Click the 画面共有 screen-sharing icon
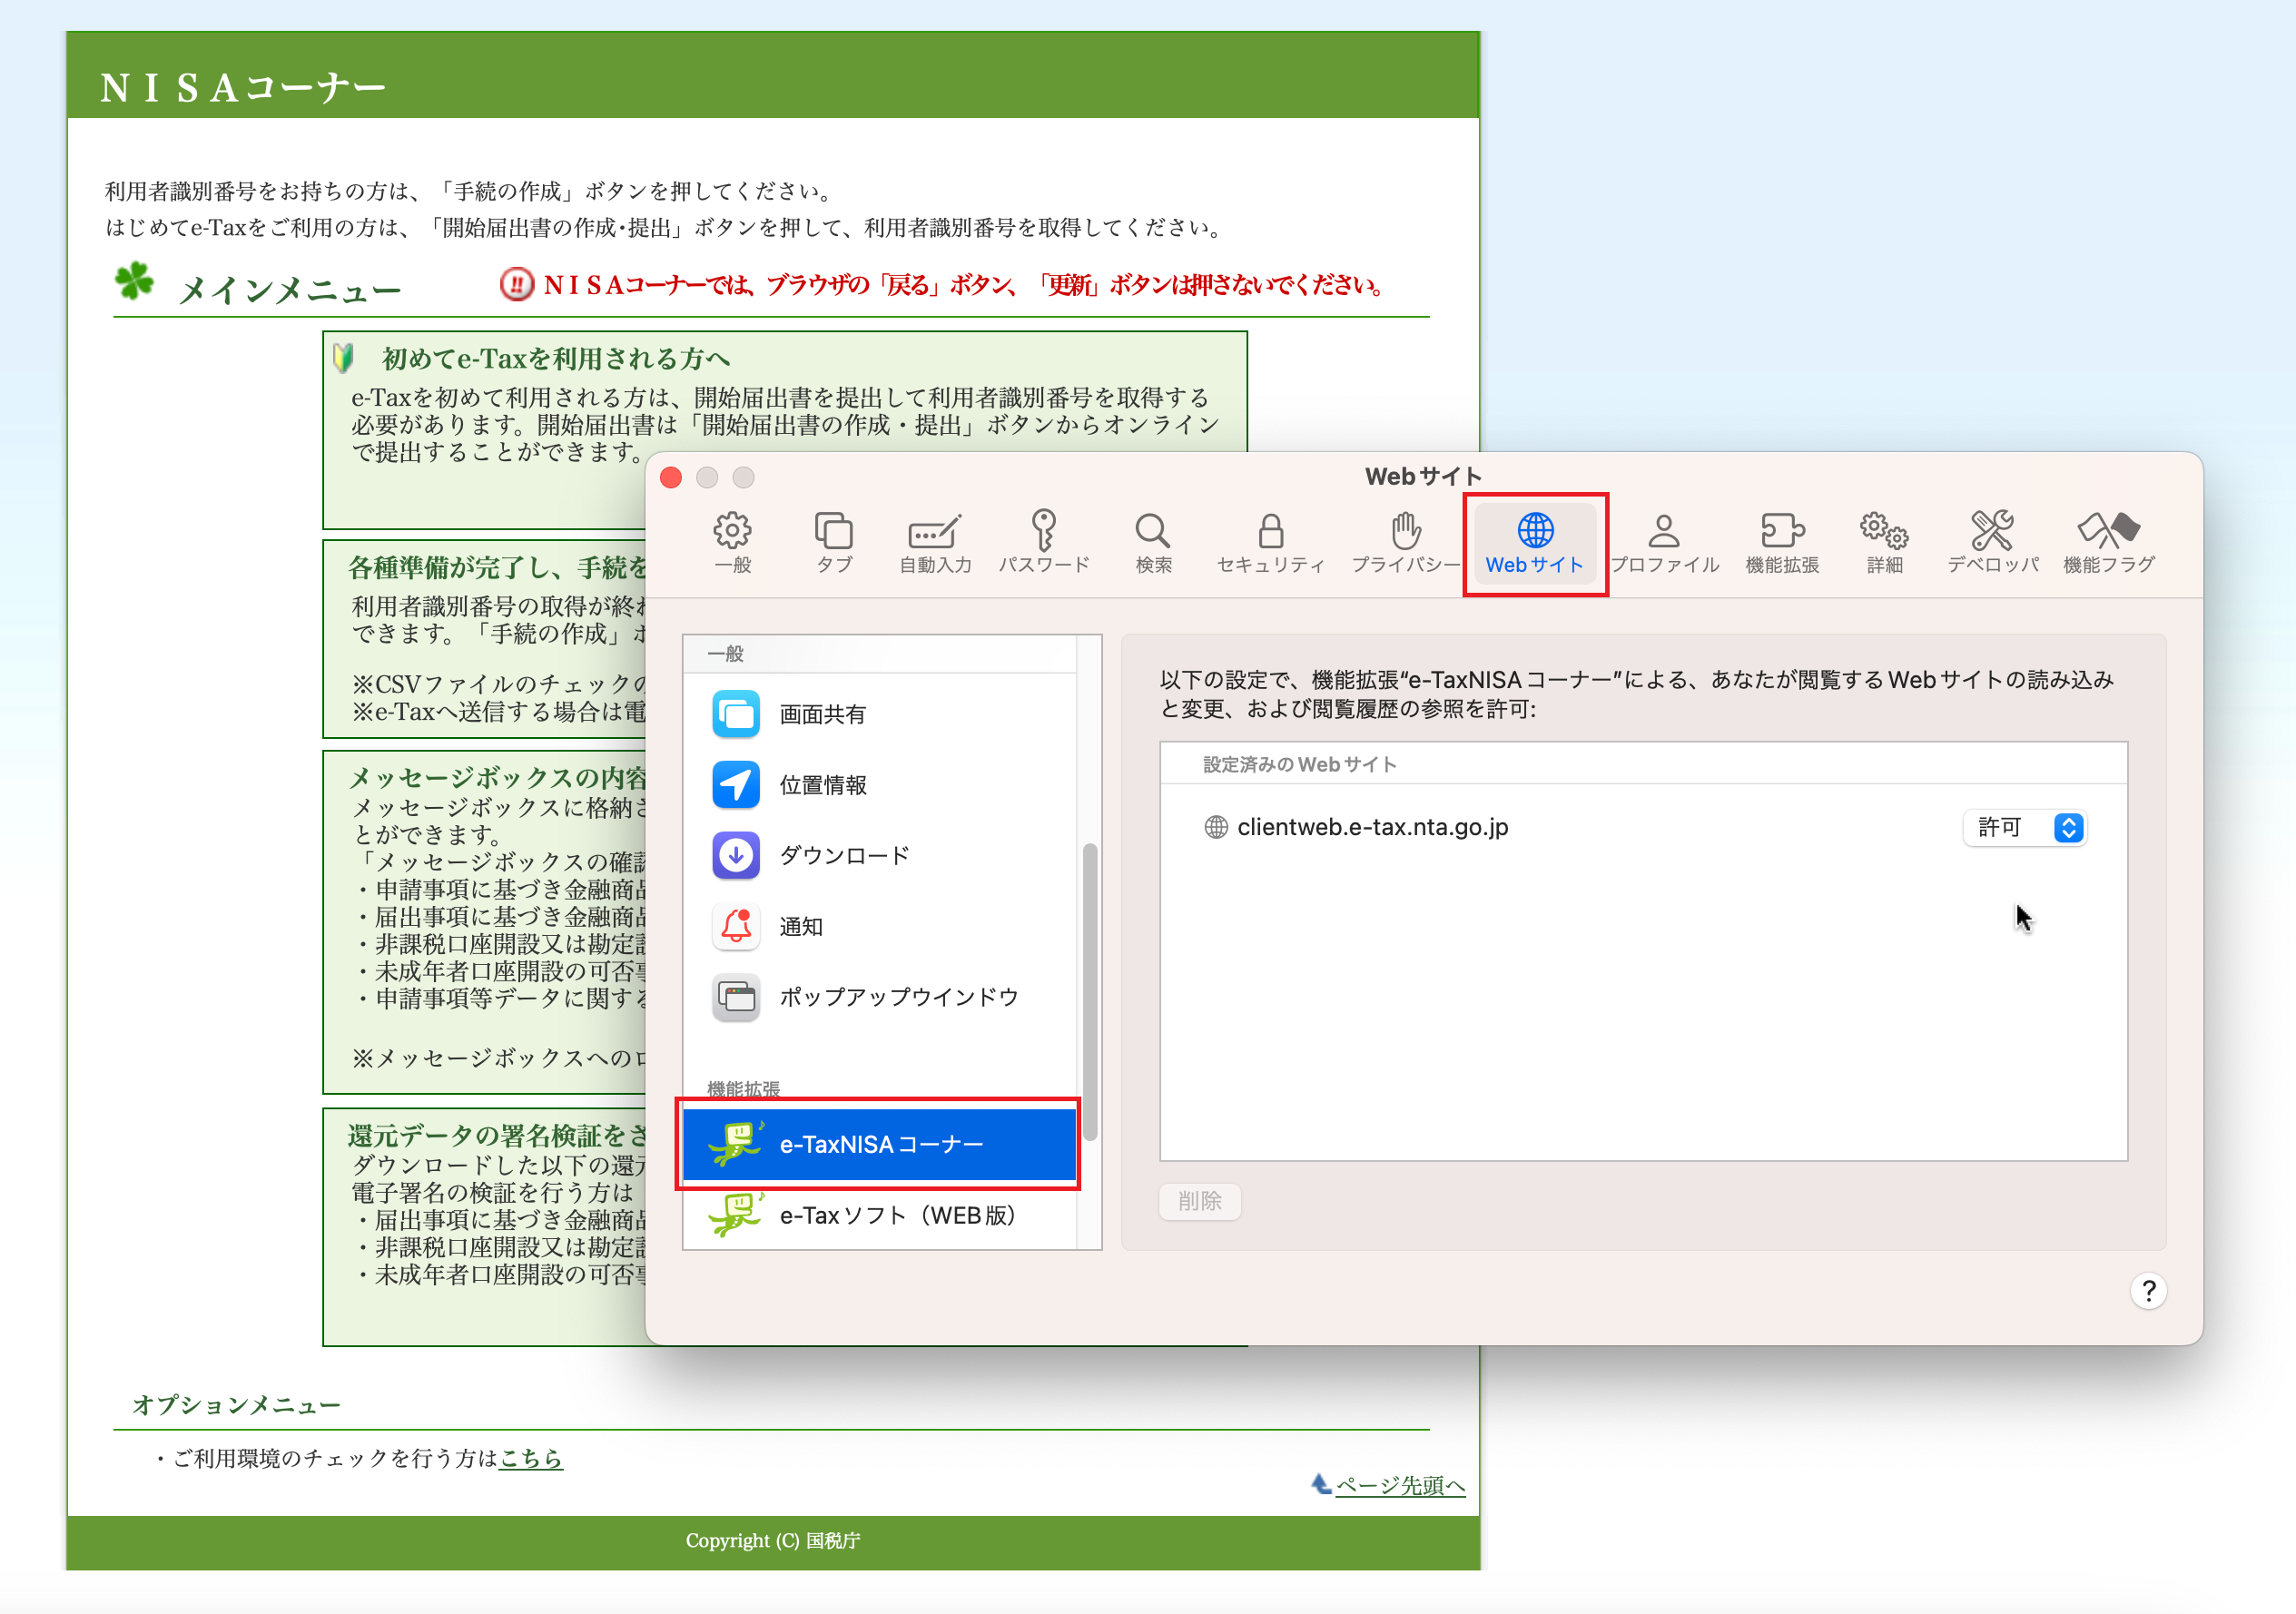Screen dimensions: 2296x1614 coord(736,714)
